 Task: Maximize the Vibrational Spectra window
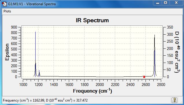(165, 3)
